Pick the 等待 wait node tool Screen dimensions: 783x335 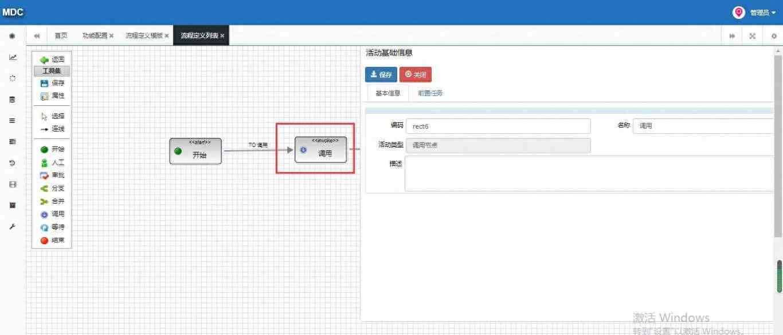pyautogui.click(x=52, y=227)
